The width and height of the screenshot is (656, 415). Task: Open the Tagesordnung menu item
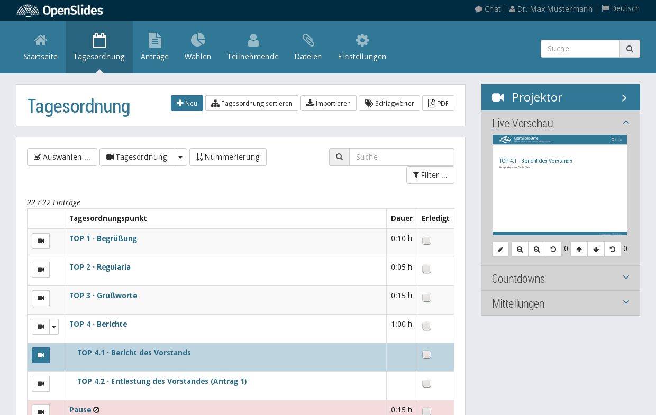(x=99, y=47)
